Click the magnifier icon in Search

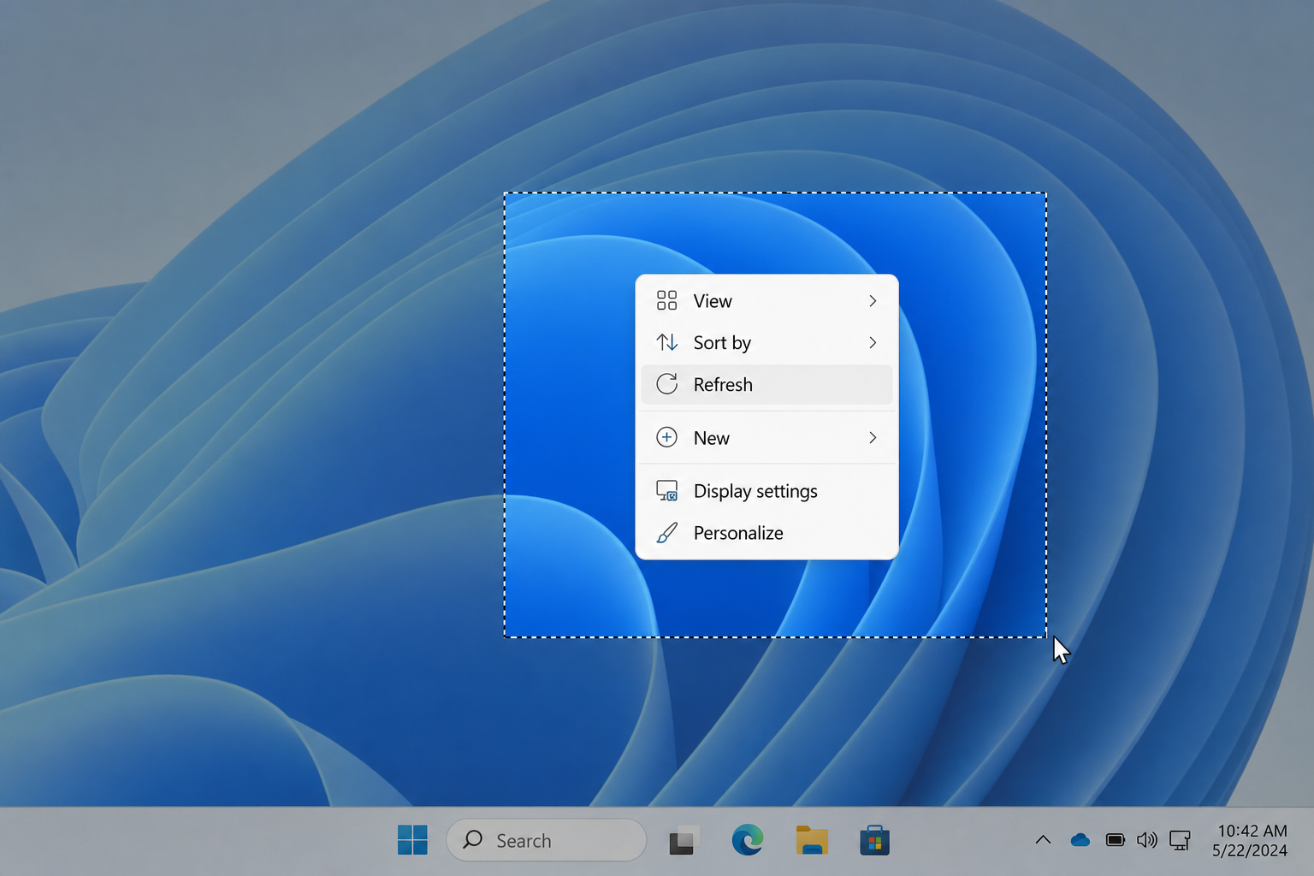point(472,839)
